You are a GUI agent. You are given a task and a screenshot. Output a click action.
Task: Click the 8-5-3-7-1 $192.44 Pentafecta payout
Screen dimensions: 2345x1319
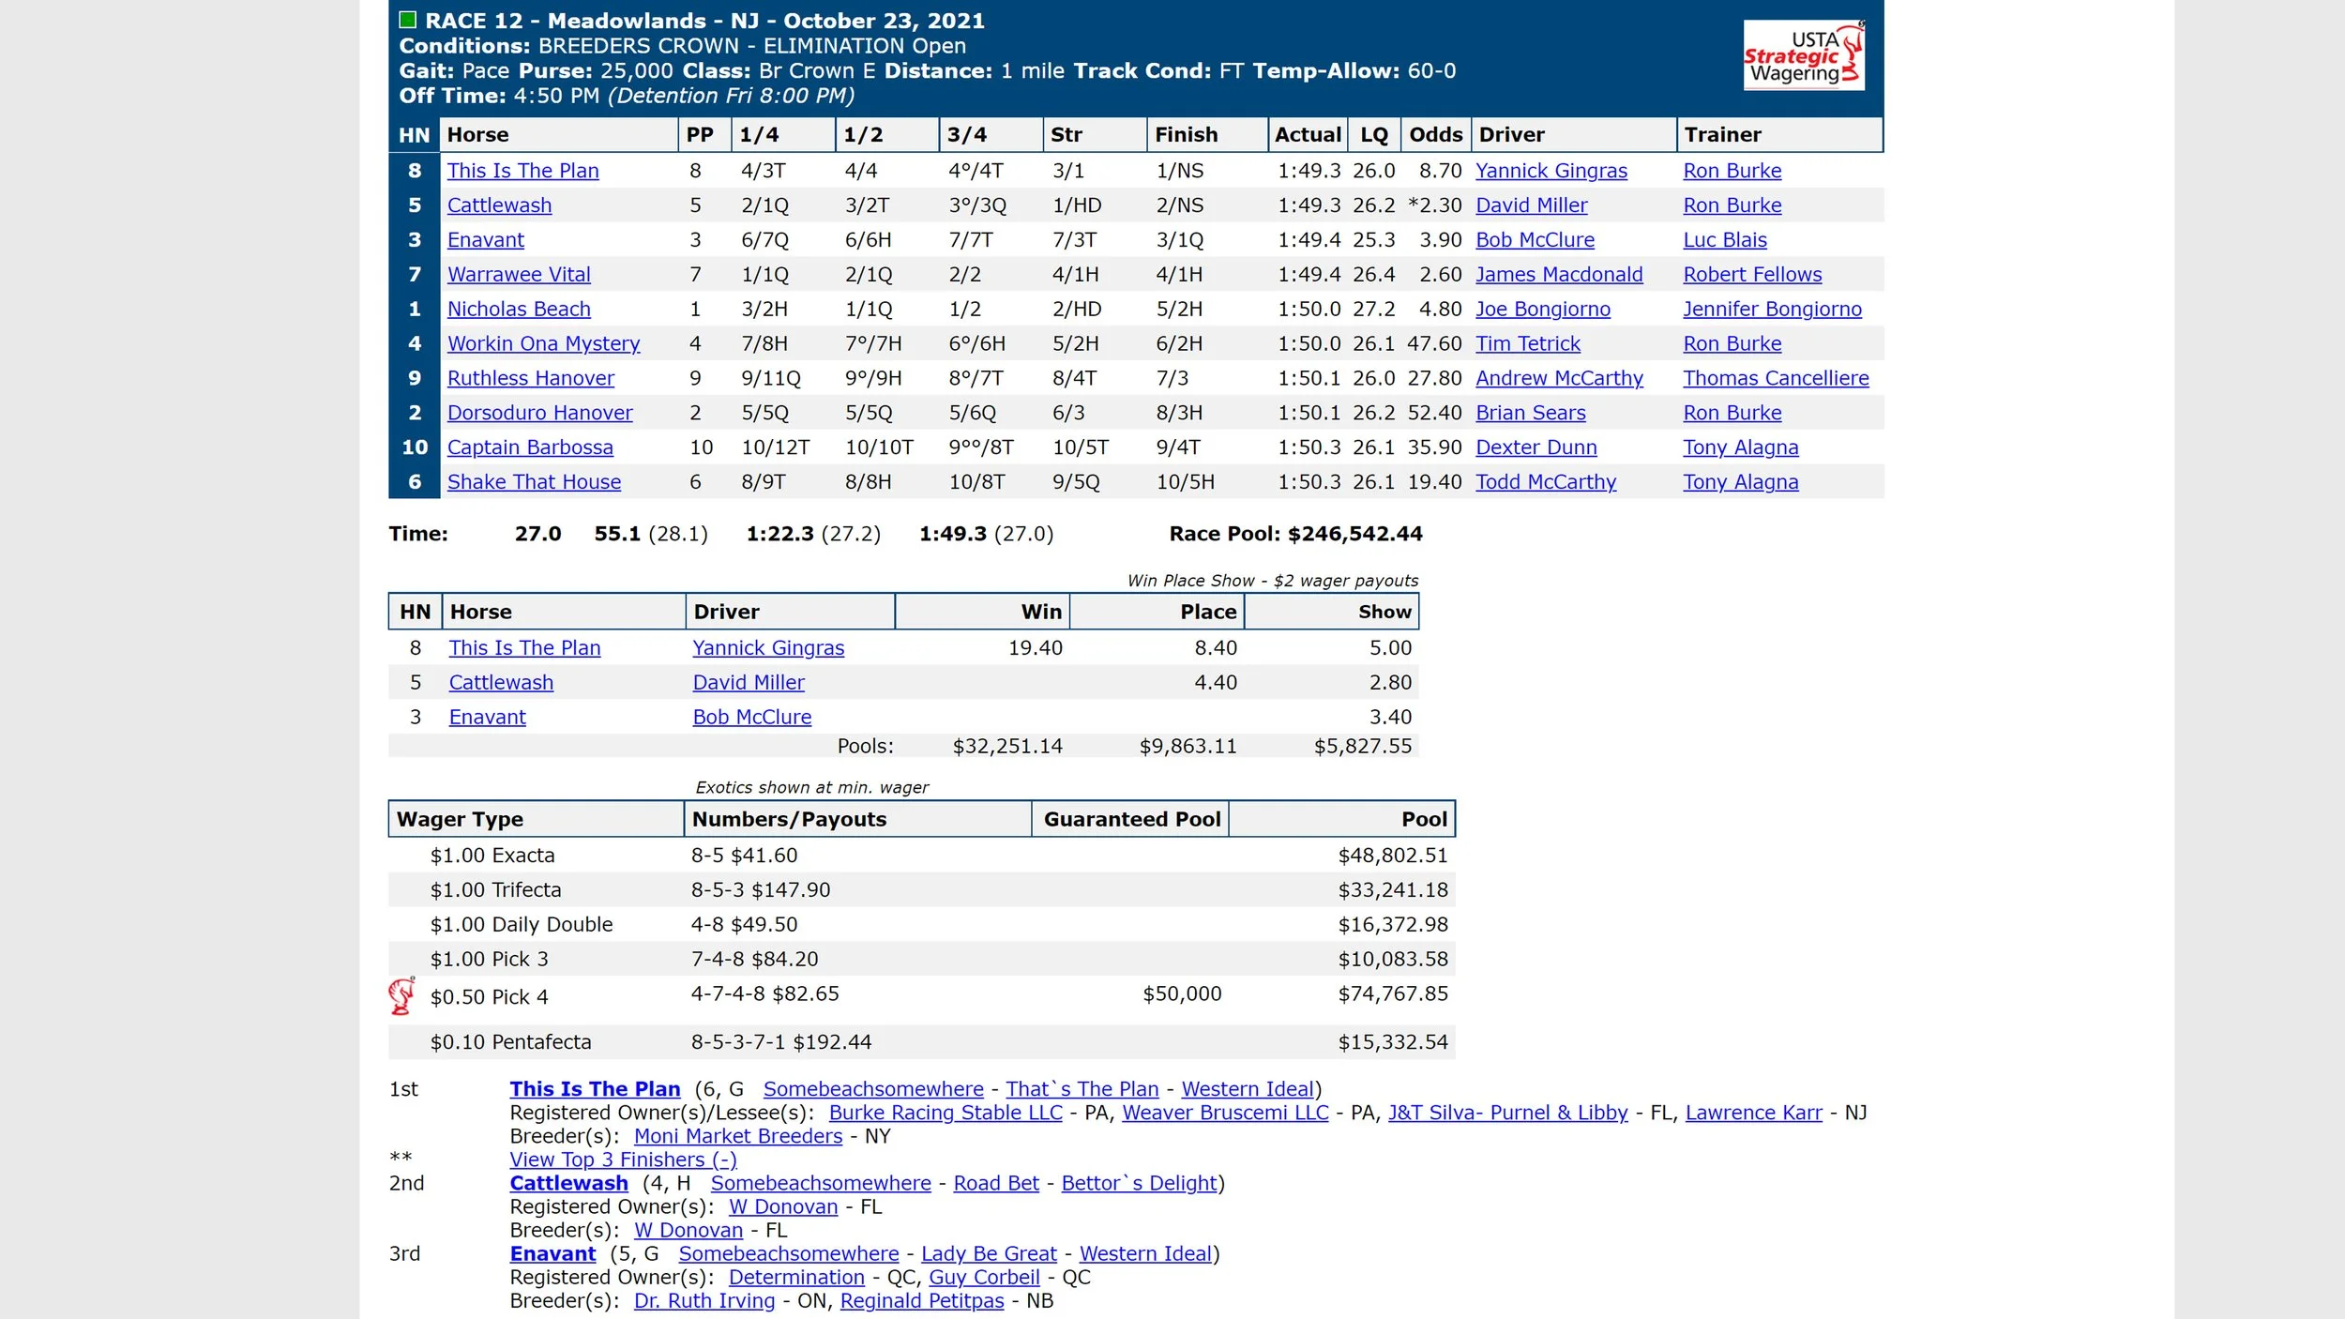[x=781, y=1042]
